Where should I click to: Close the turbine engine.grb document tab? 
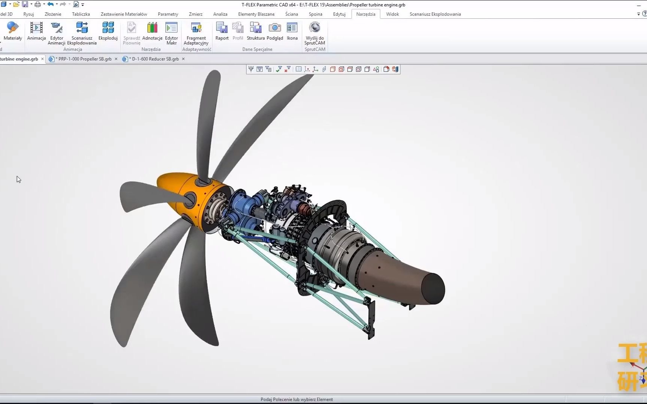click(42, 59)
